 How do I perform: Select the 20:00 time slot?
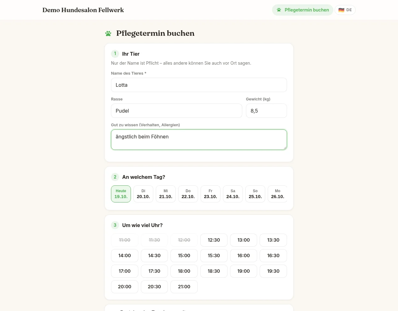[125, 287]
